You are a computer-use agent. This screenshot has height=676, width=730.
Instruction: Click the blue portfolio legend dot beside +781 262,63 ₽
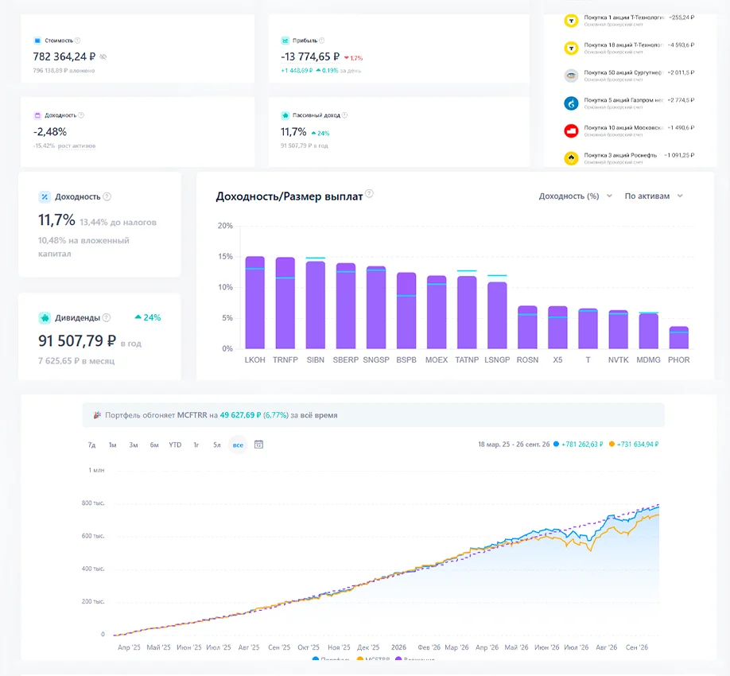tap(556, 444)
